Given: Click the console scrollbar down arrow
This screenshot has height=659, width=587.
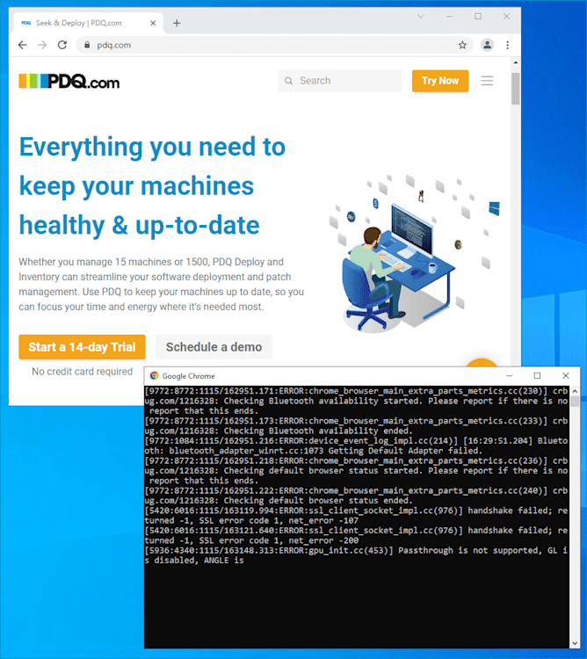Looking at the screenshot, I should coord(575,643).
